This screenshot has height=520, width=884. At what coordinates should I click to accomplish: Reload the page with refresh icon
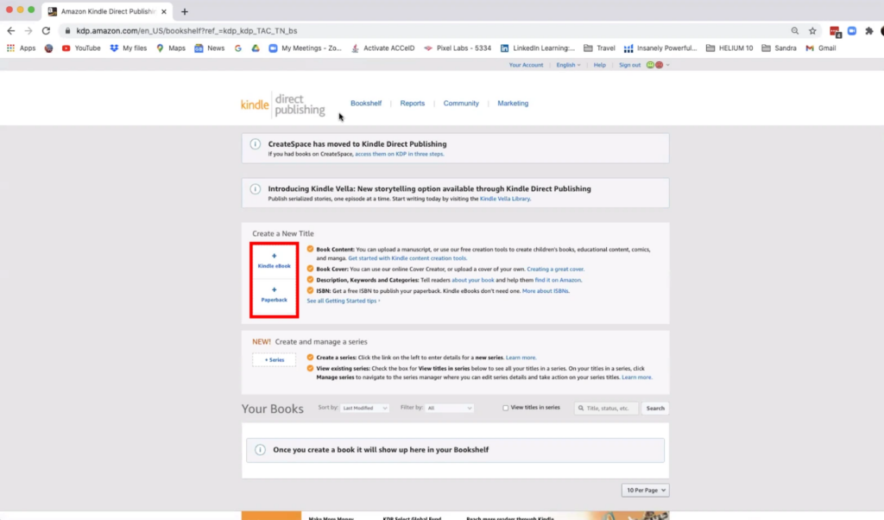pos(47,31)
